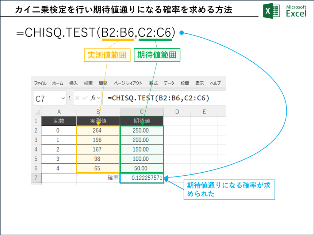Click the confirm checkmark icon in formula bar

(85, 98)
